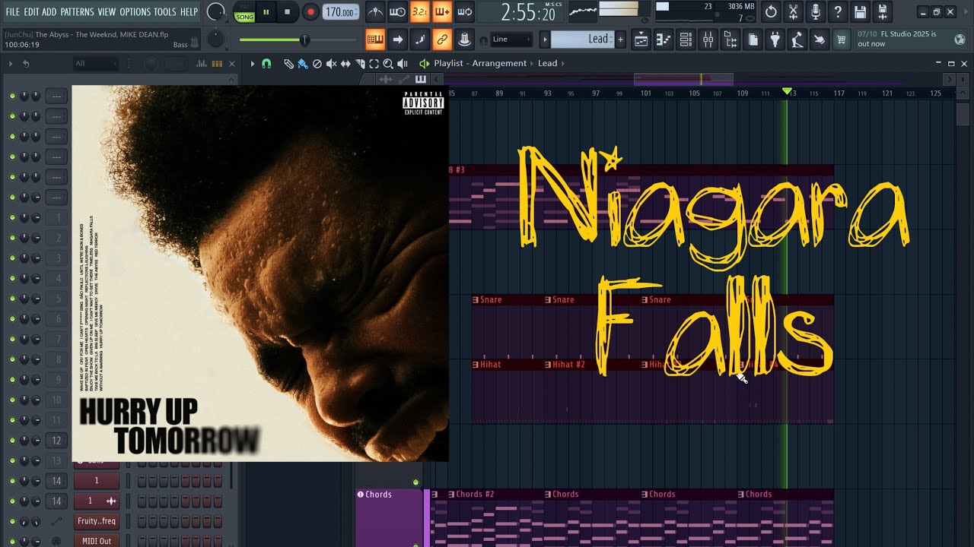Viewport: 974px width, 547px height.
Task: Stop playback
Action: 287,12
